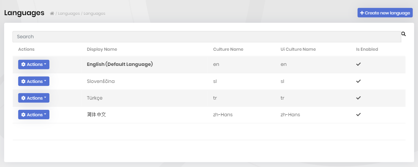The image size is (418, 167).
Task: Expand Actions menu for Türkçe
Action: tap(33, 98)
